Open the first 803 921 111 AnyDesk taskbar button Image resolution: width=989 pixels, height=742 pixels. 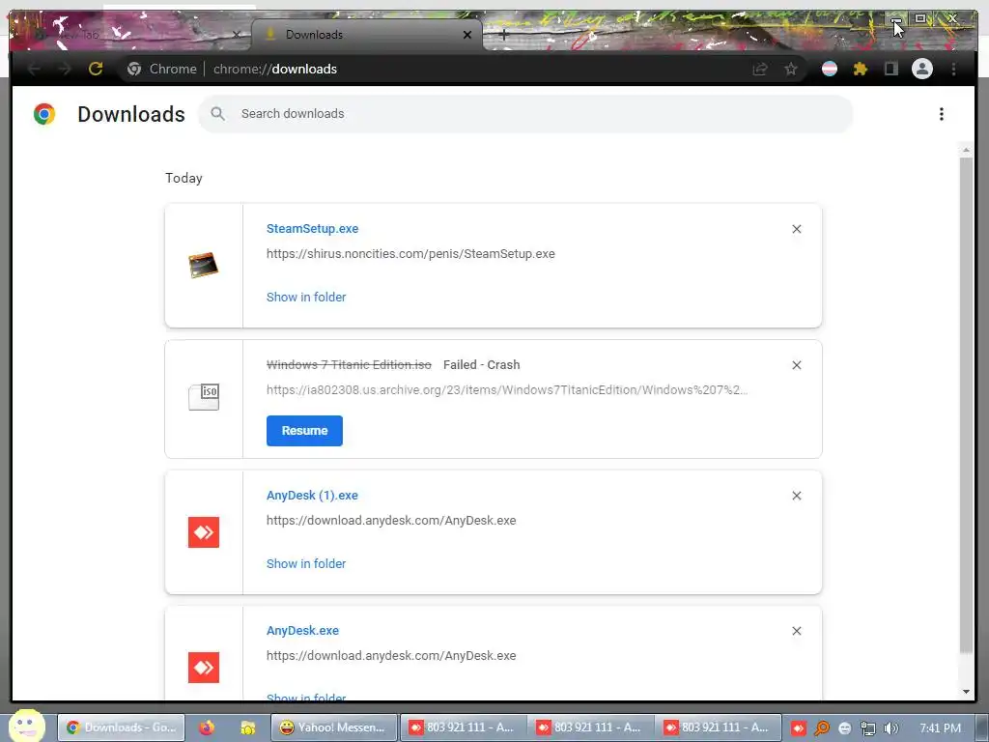462,728
